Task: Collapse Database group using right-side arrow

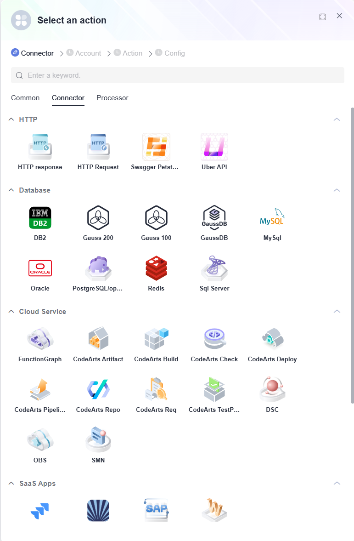Action: click(x=337, y=190)
